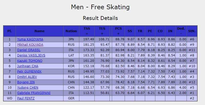Click the Junhwan CHA link
The width and height of the screenshot is (205, 105).
(28, 66)
